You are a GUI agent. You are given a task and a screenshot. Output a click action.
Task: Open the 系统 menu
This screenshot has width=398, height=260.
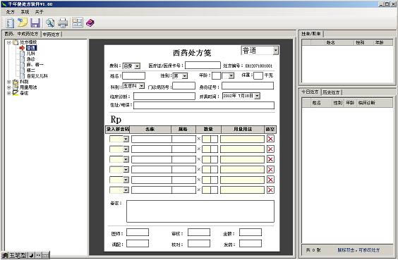point(25,12)
